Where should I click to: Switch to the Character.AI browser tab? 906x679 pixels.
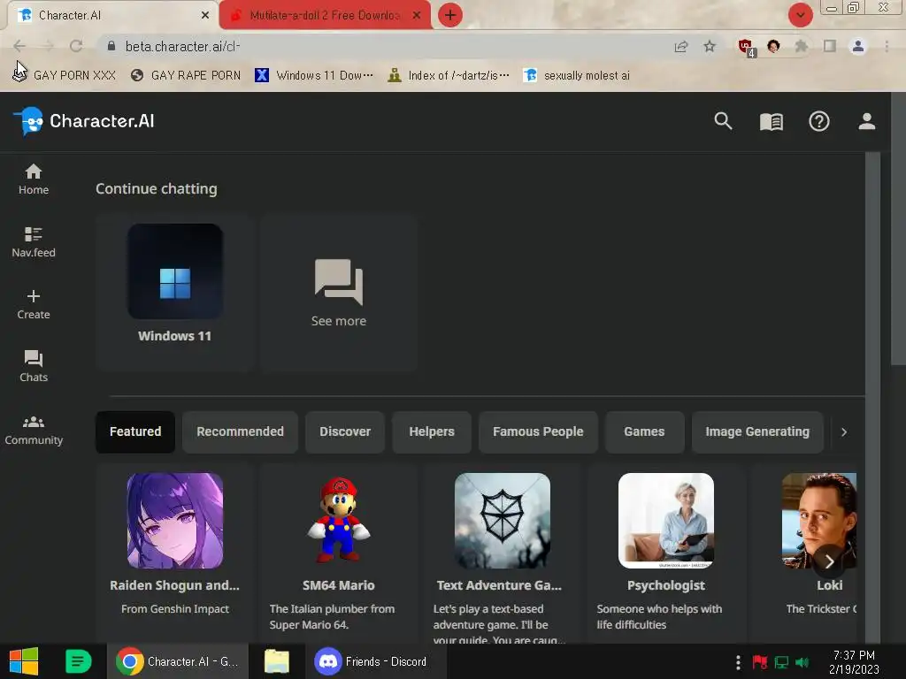[x=112, y=15]
